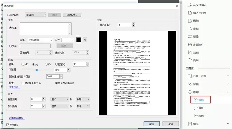
Task: Click the 水印 (watermark) droplet icon
Action: click(190, 92)
